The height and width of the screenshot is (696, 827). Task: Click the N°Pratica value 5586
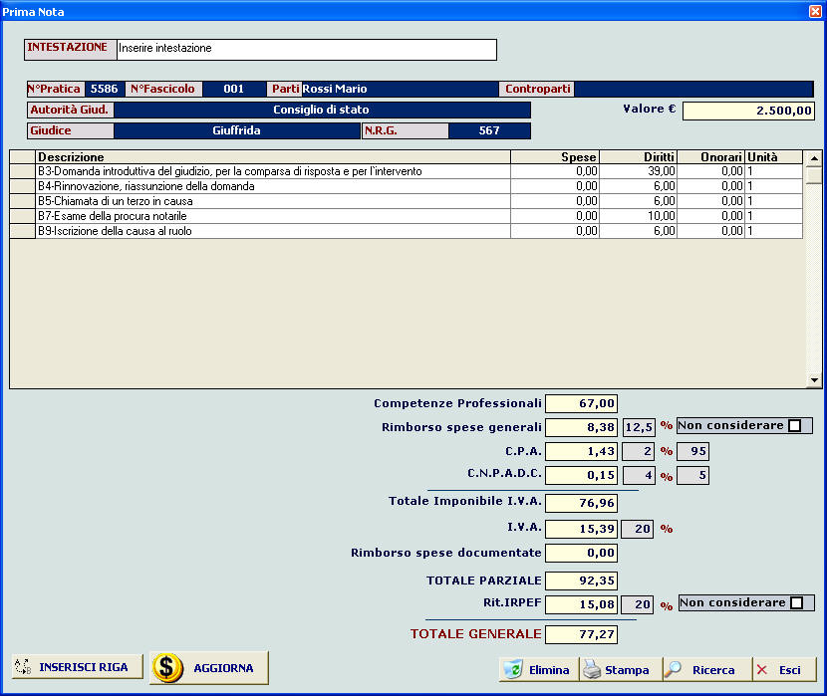pos(104,89)
